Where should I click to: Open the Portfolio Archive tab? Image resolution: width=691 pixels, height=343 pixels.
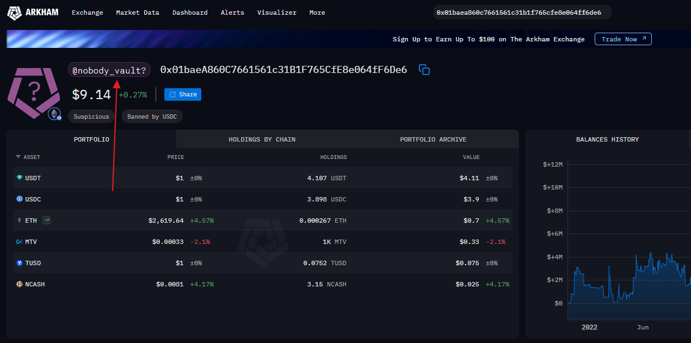click(433, 139)
